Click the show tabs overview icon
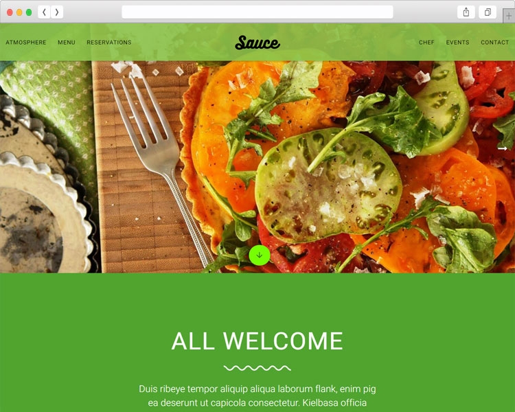515x412 pixels. point(488,12)
